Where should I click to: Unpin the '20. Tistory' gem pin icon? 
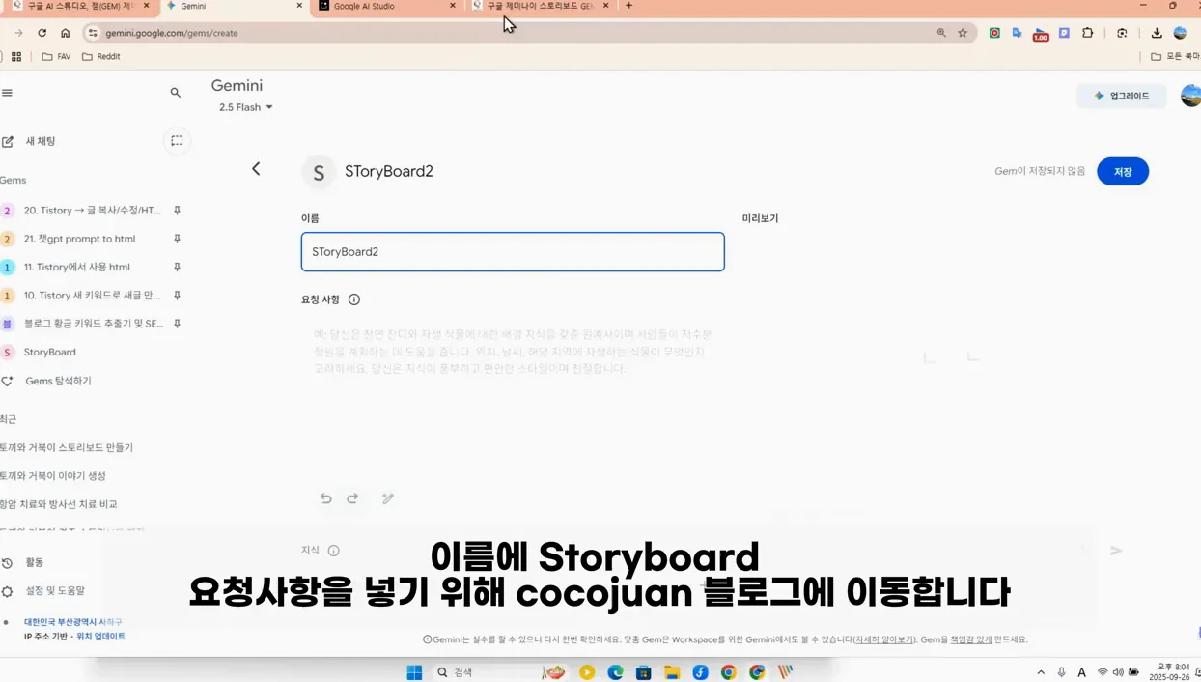tap(177, 211)
